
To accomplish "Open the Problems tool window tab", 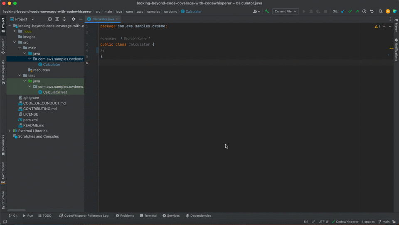I will 125,216.
